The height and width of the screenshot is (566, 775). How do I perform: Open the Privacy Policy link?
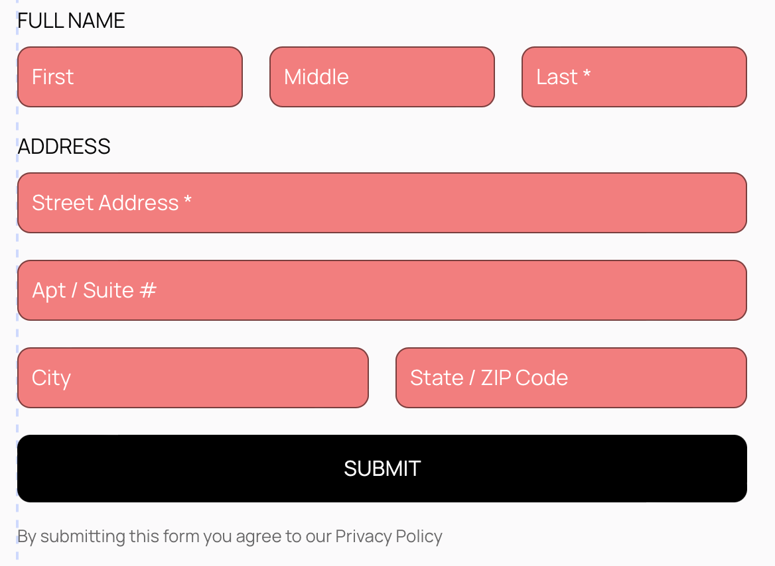pos(389,536)
